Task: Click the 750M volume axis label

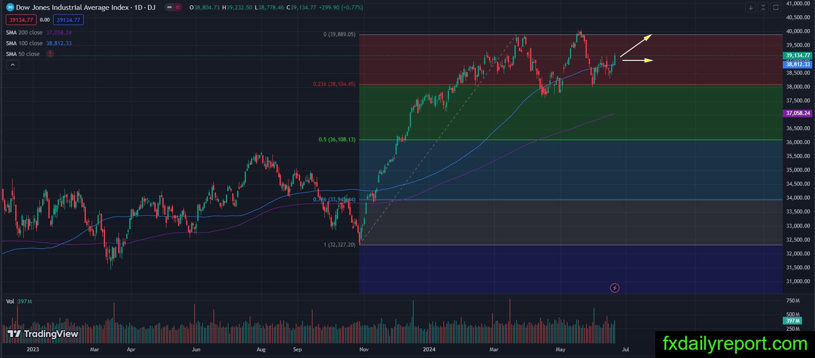Action: click(793, 301)
